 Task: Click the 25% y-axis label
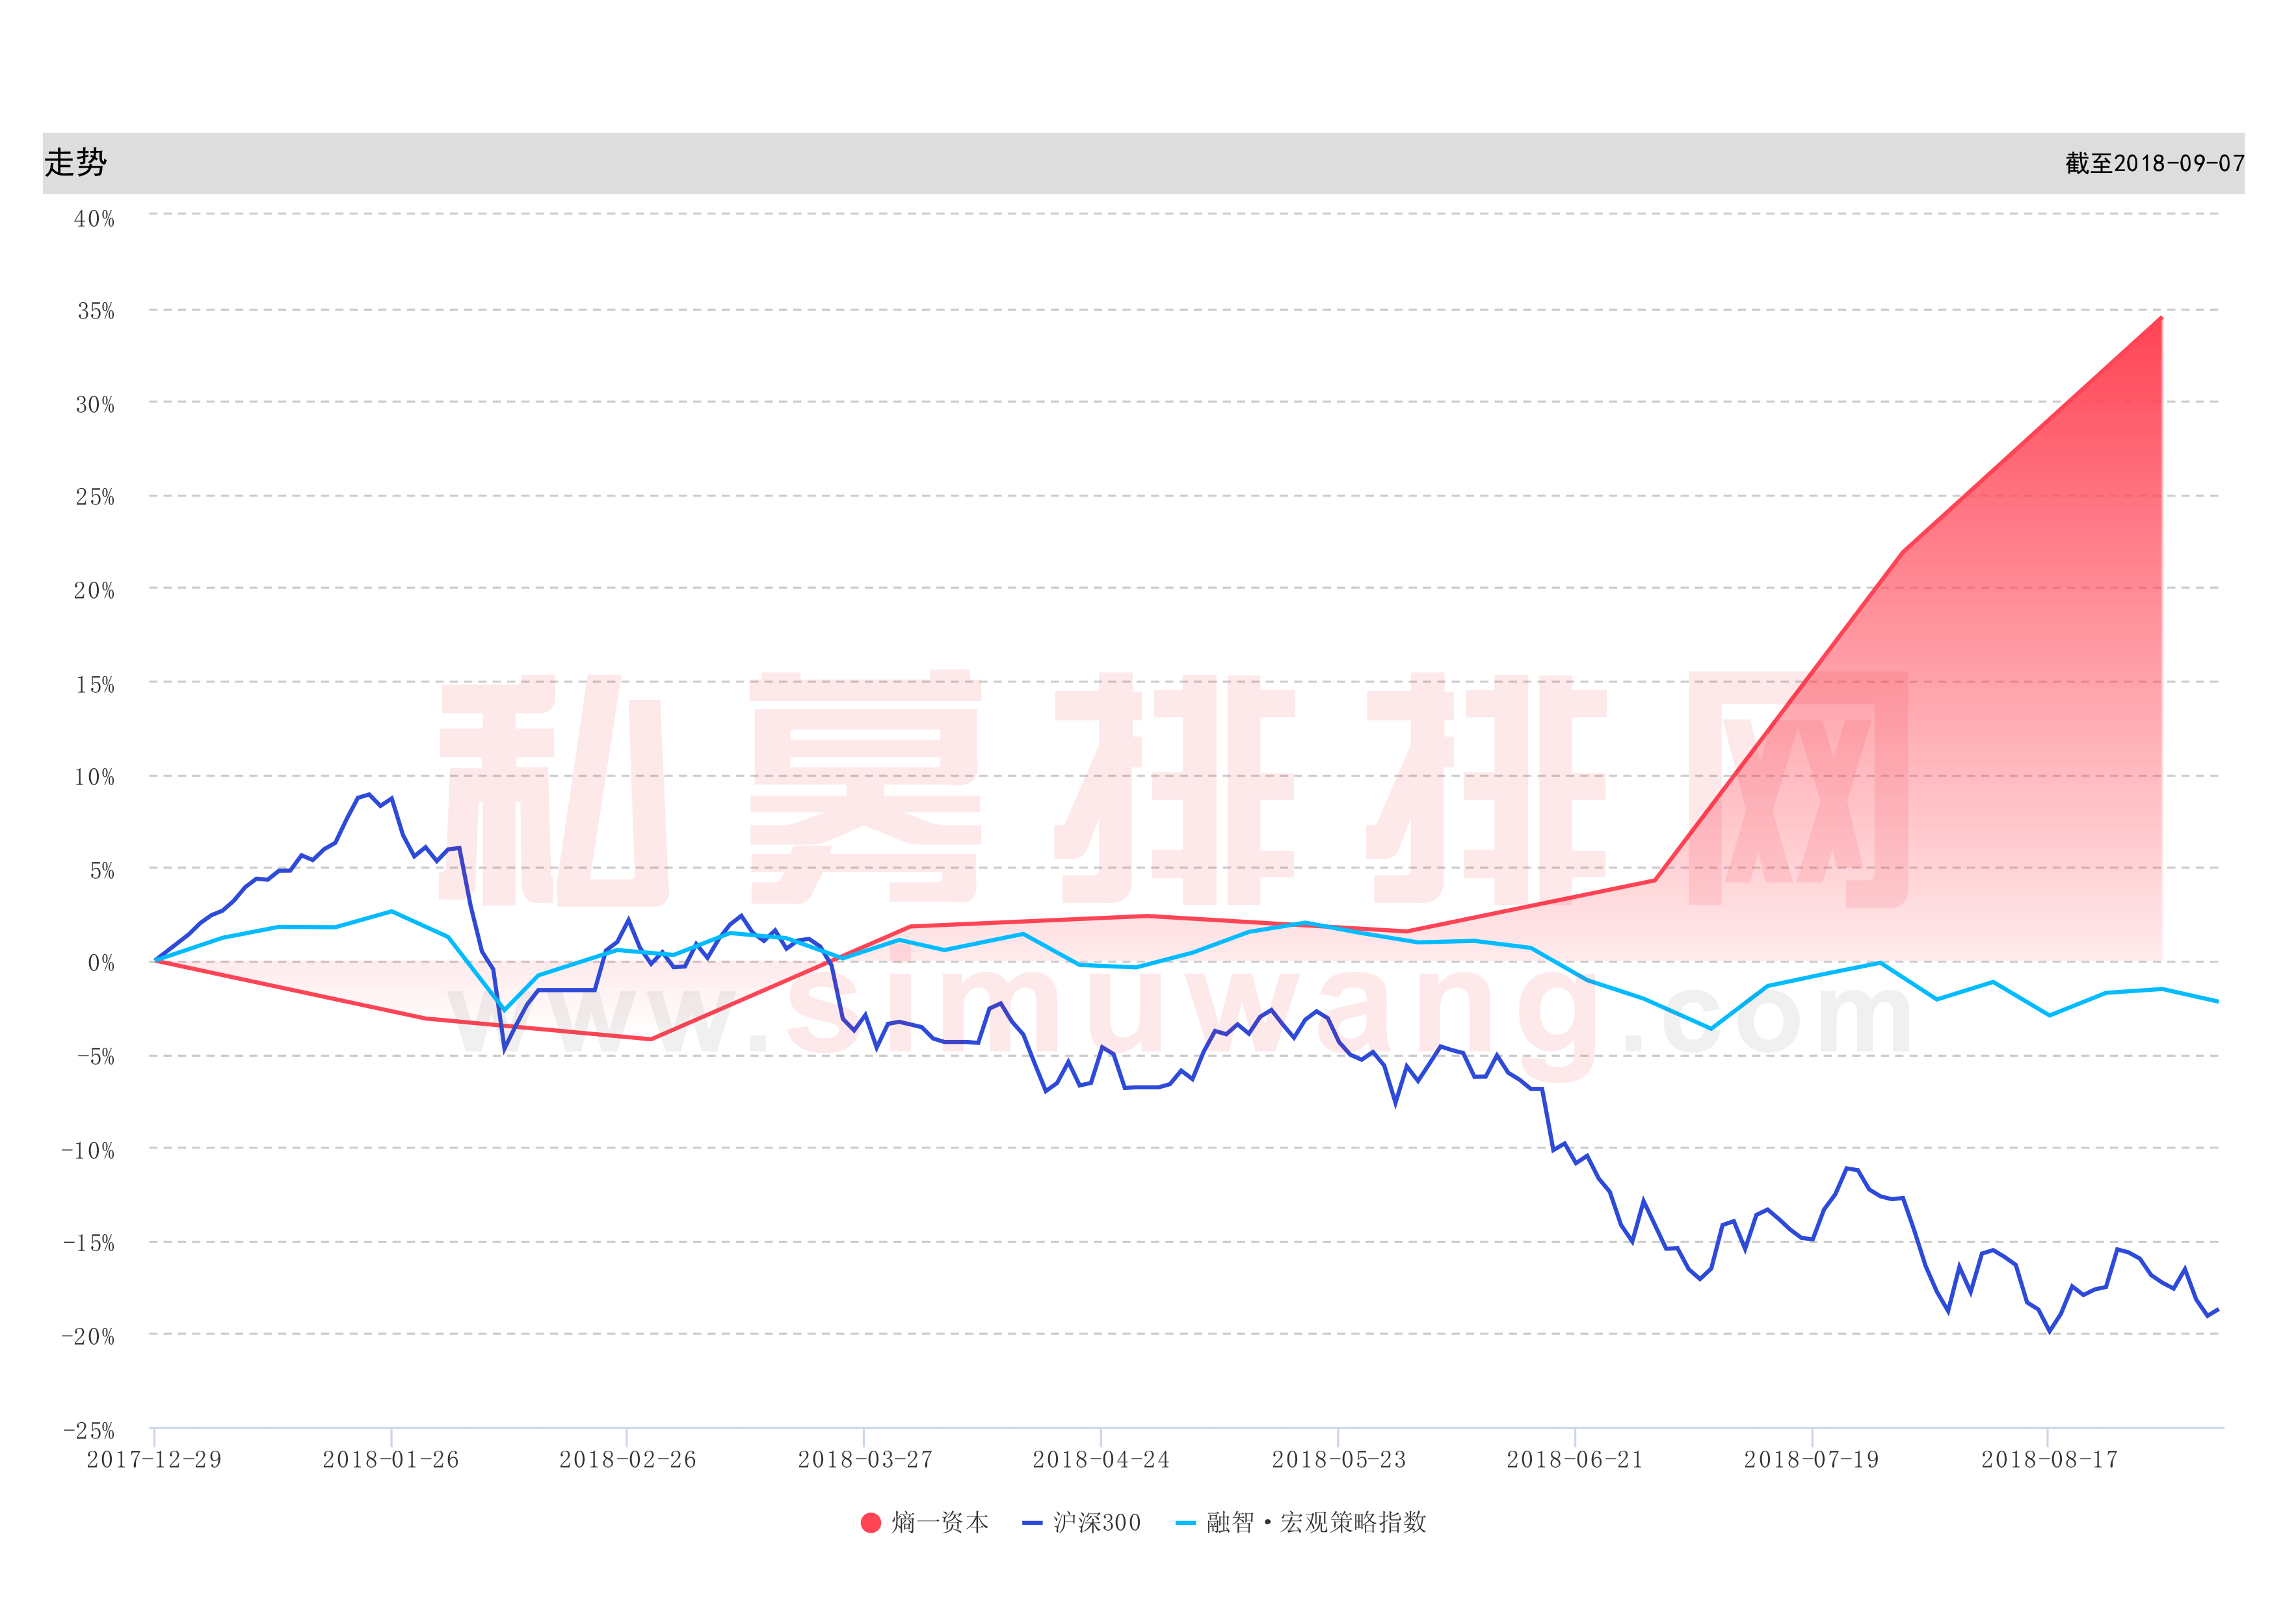[95, 497]
